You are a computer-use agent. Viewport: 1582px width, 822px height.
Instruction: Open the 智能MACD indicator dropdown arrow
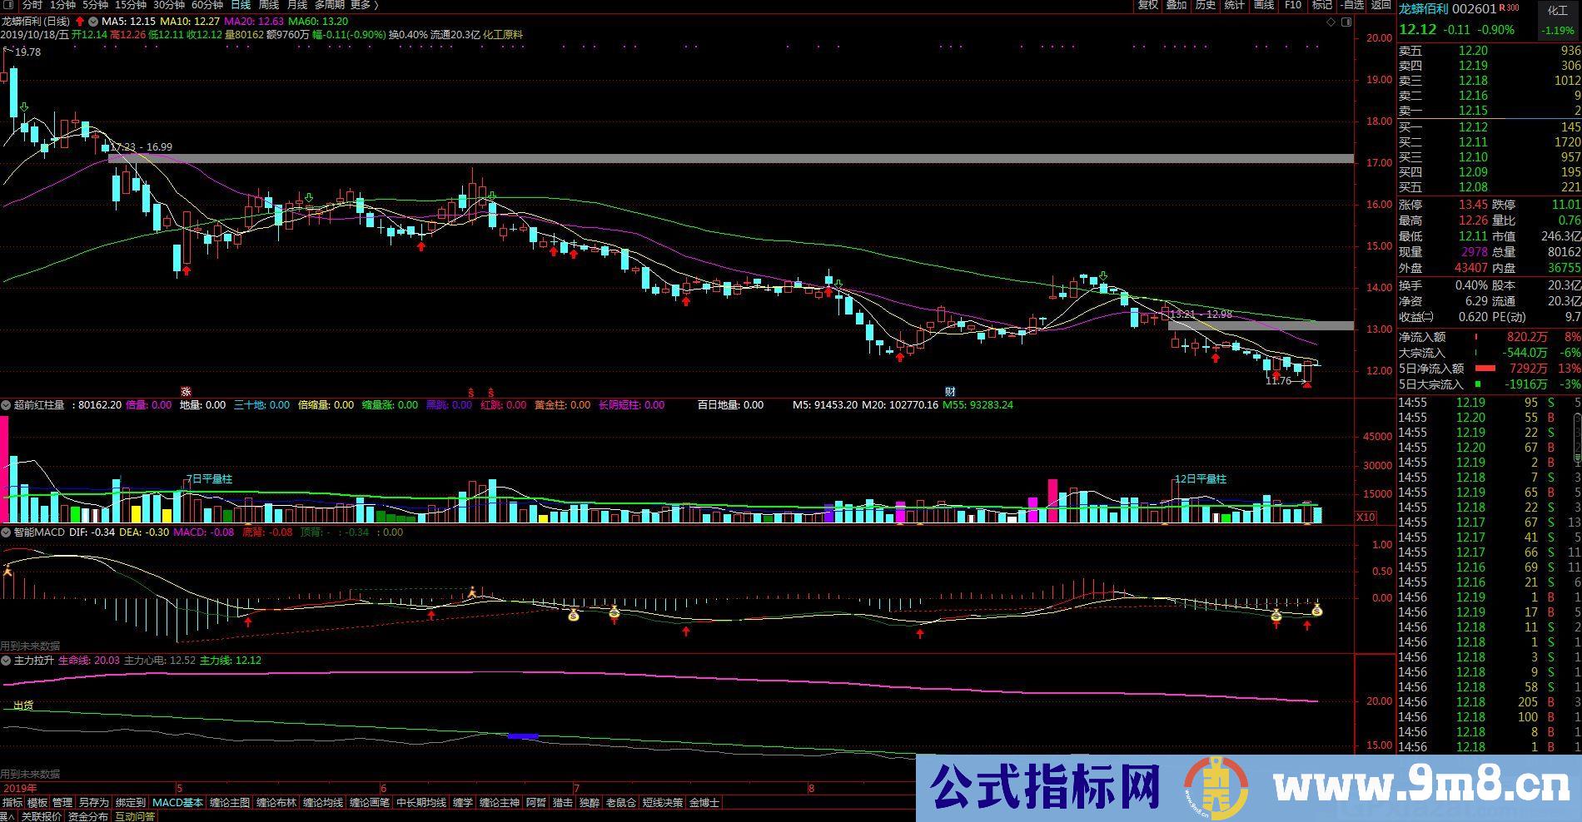pos(7,532)
